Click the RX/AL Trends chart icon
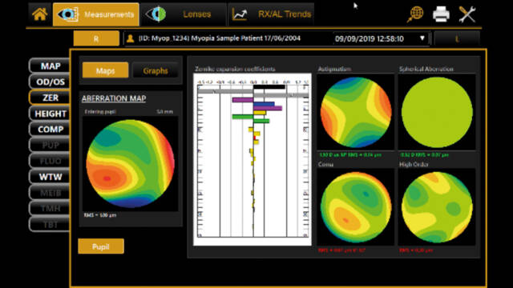The image size is (513, 288). [x=240, y=14]
